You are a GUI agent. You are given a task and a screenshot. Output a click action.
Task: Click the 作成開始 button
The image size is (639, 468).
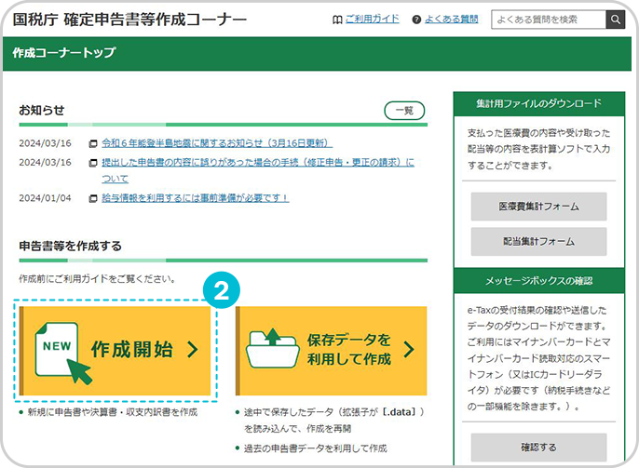[115, 351]
